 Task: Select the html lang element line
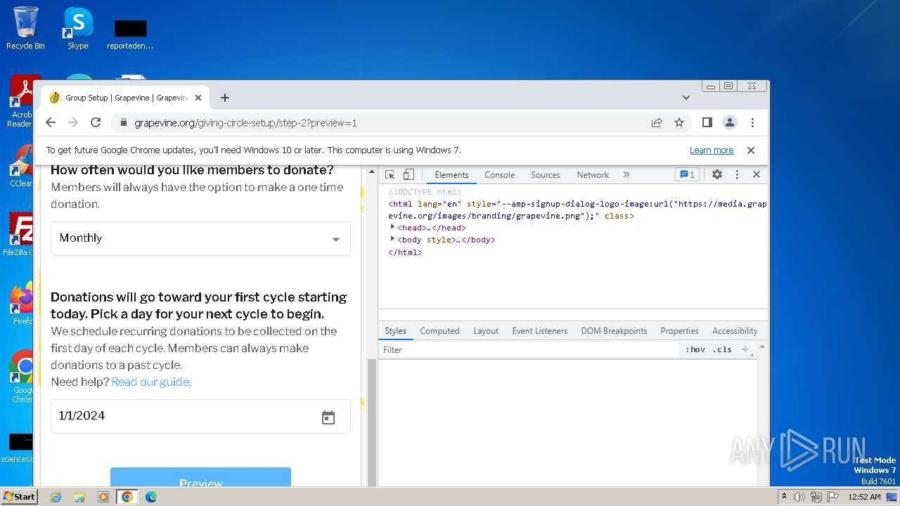(x=577, y=209)
